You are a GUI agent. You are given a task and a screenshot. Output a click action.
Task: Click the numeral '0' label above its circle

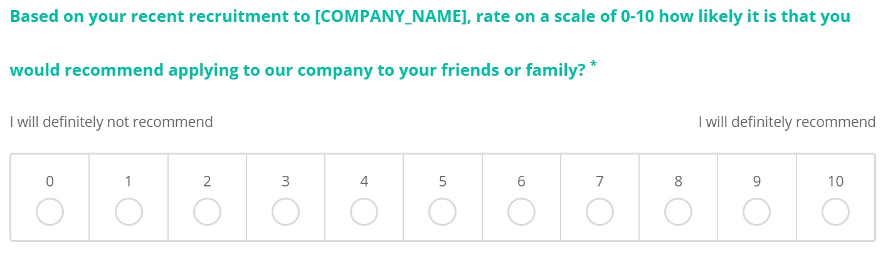(x=50, y=181)
